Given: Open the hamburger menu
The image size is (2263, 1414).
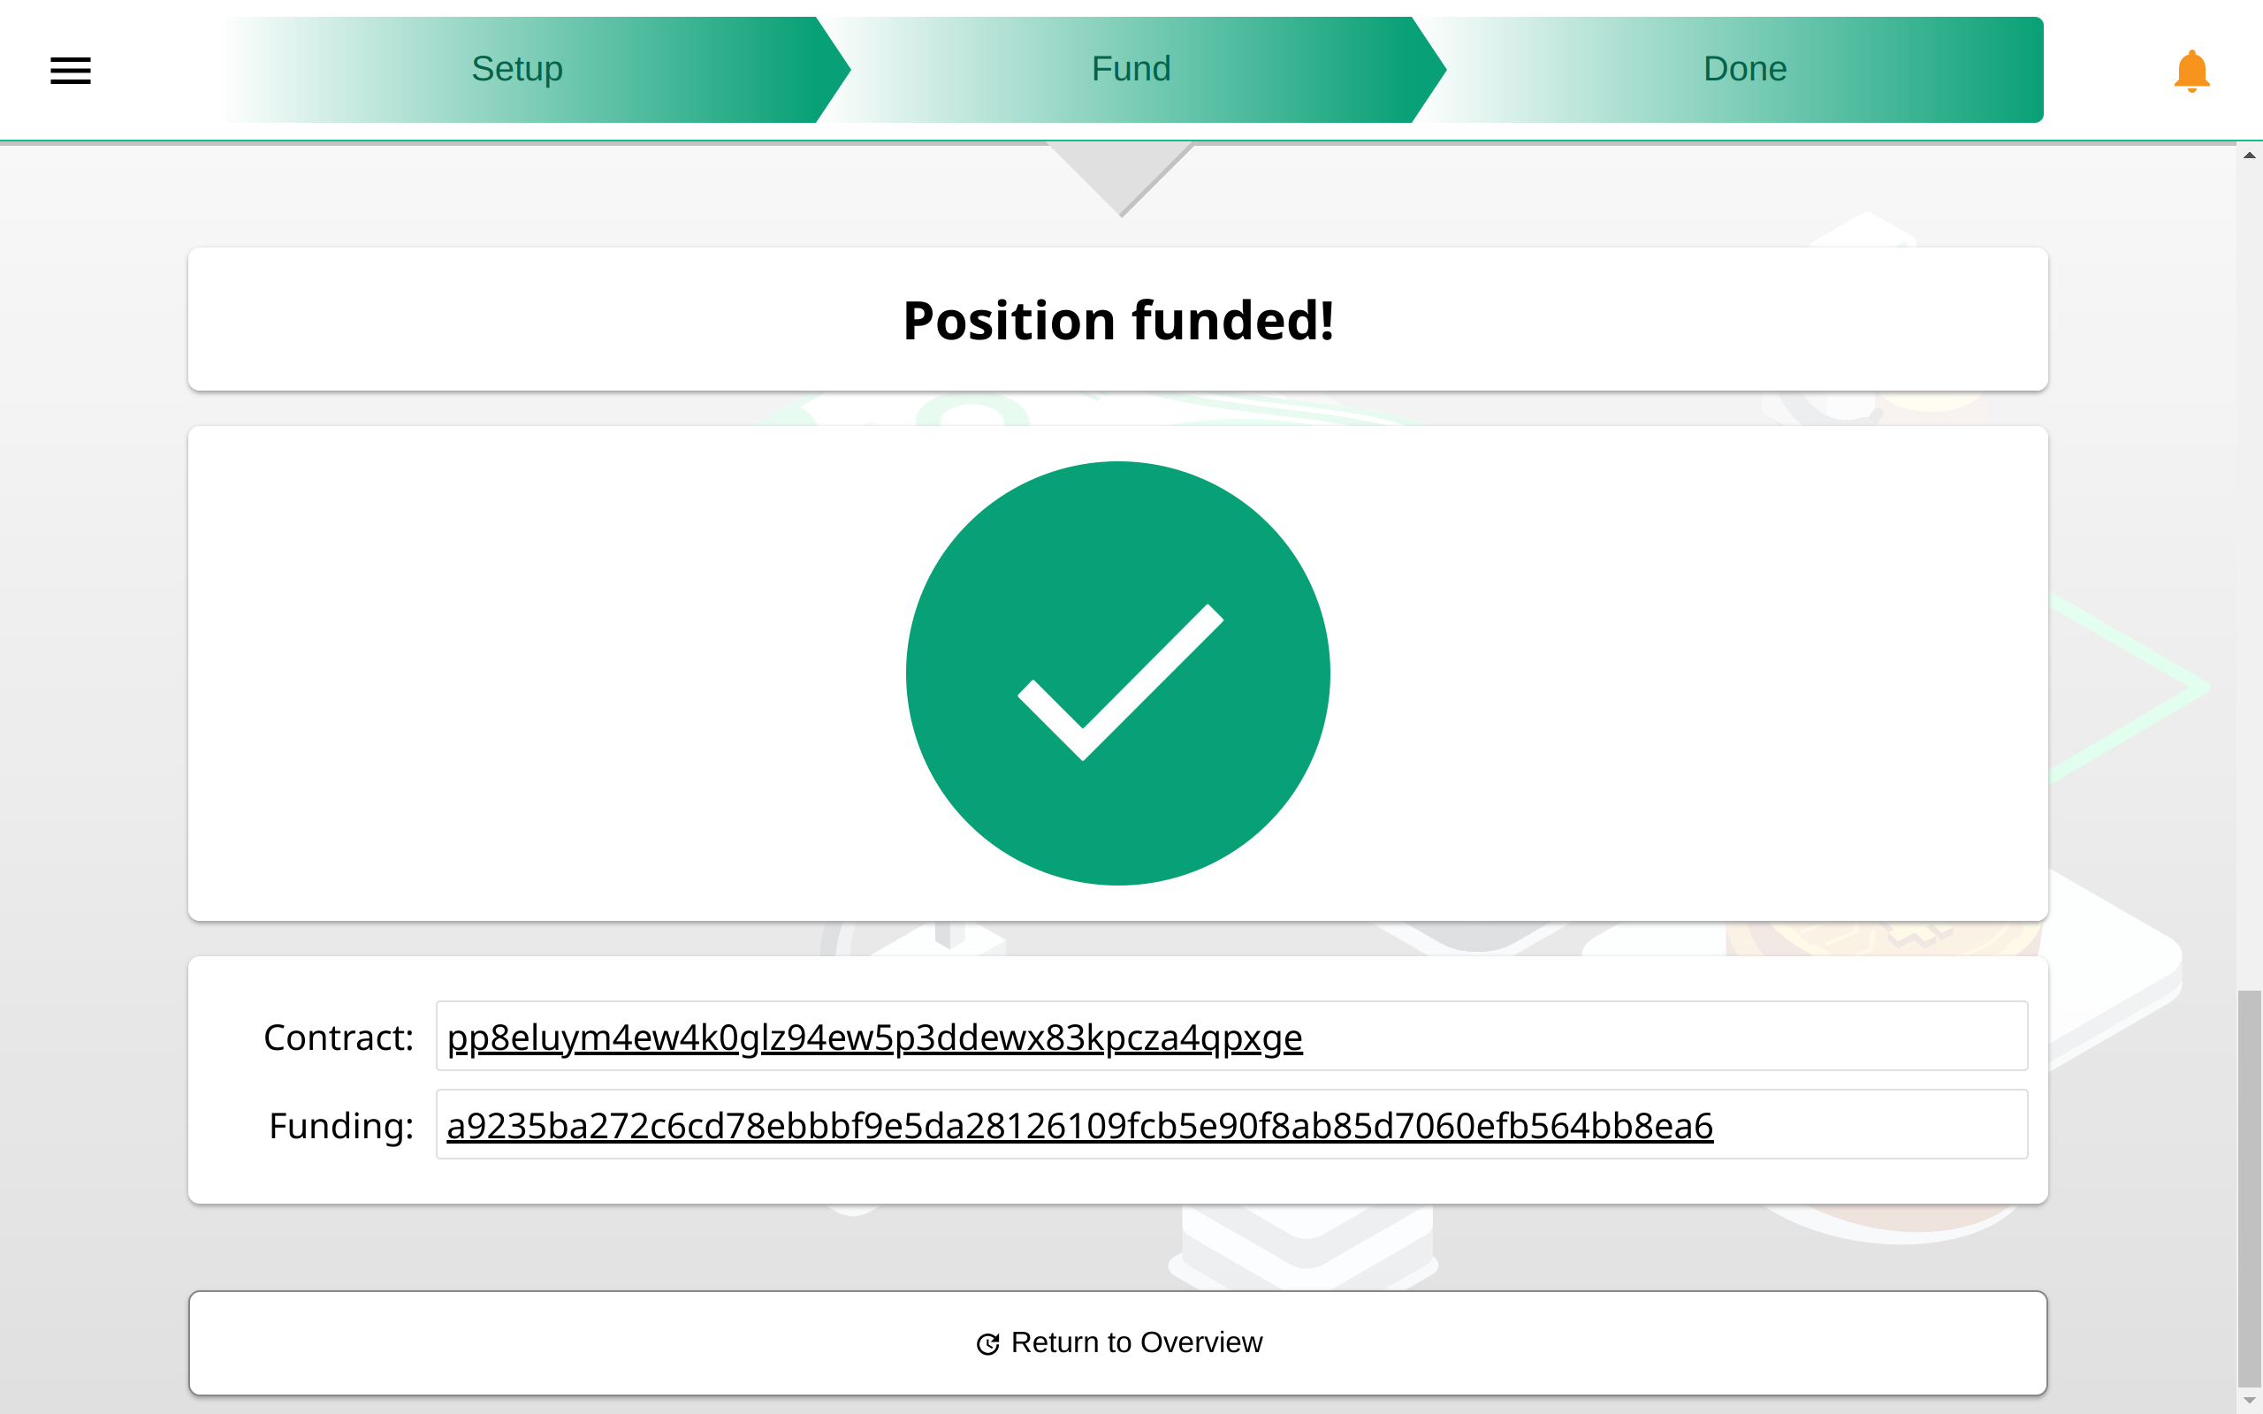Looking at the screenshot, I should 70,70.
